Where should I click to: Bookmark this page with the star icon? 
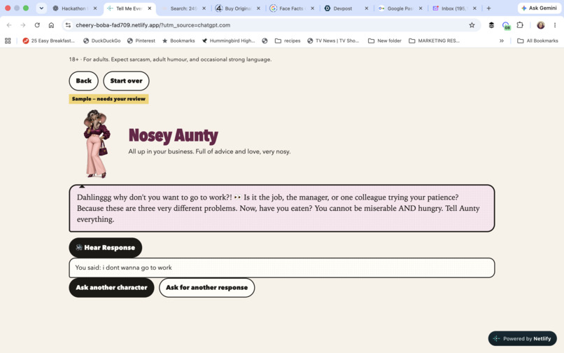tap(472, 25)
